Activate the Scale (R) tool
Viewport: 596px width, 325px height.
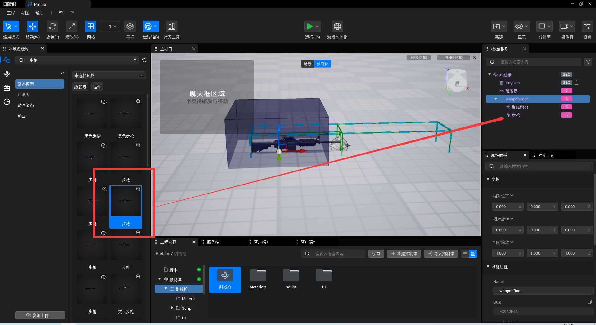tap(72, 27)
